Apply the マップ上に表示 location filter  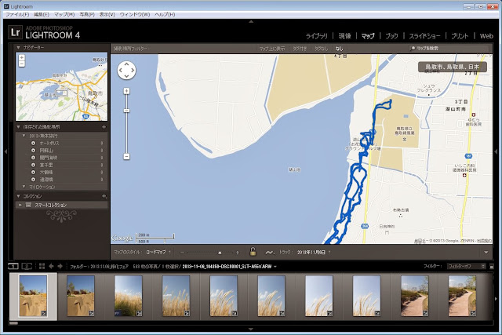click(272, 49)
